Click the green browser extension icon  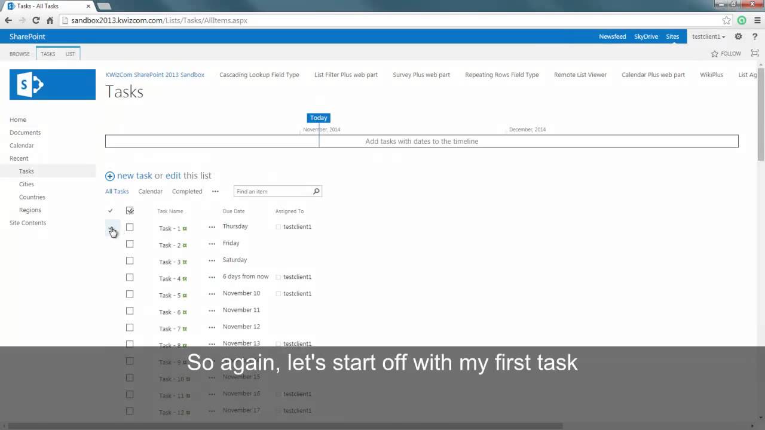point(742,20)
